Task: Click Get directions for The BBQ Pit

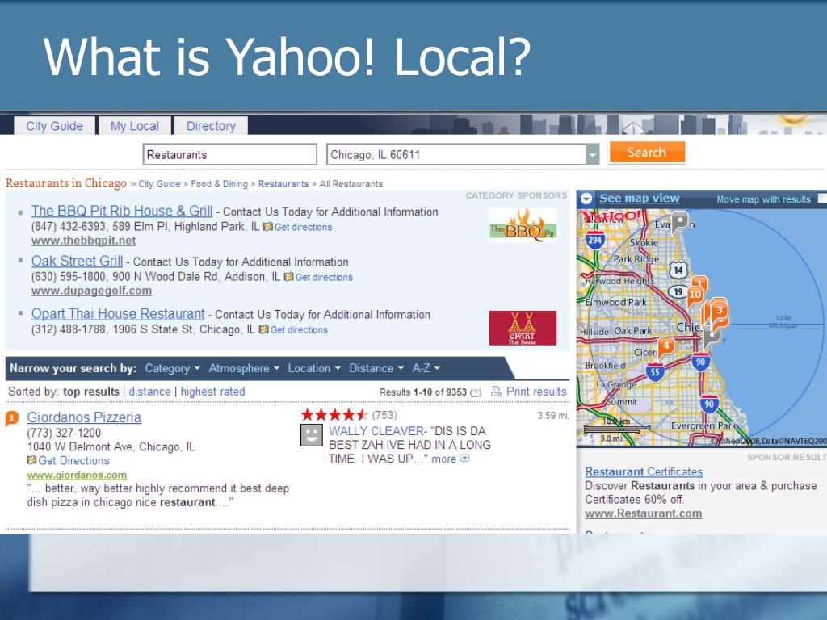Action: (x=304, y=227)
